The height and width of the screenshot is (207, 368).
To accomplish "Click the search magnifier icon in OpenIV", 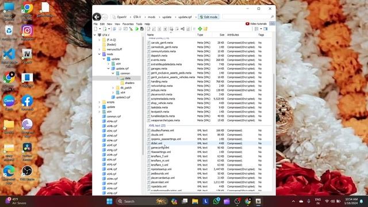I will pyautogui.click(x=272, y=17).
